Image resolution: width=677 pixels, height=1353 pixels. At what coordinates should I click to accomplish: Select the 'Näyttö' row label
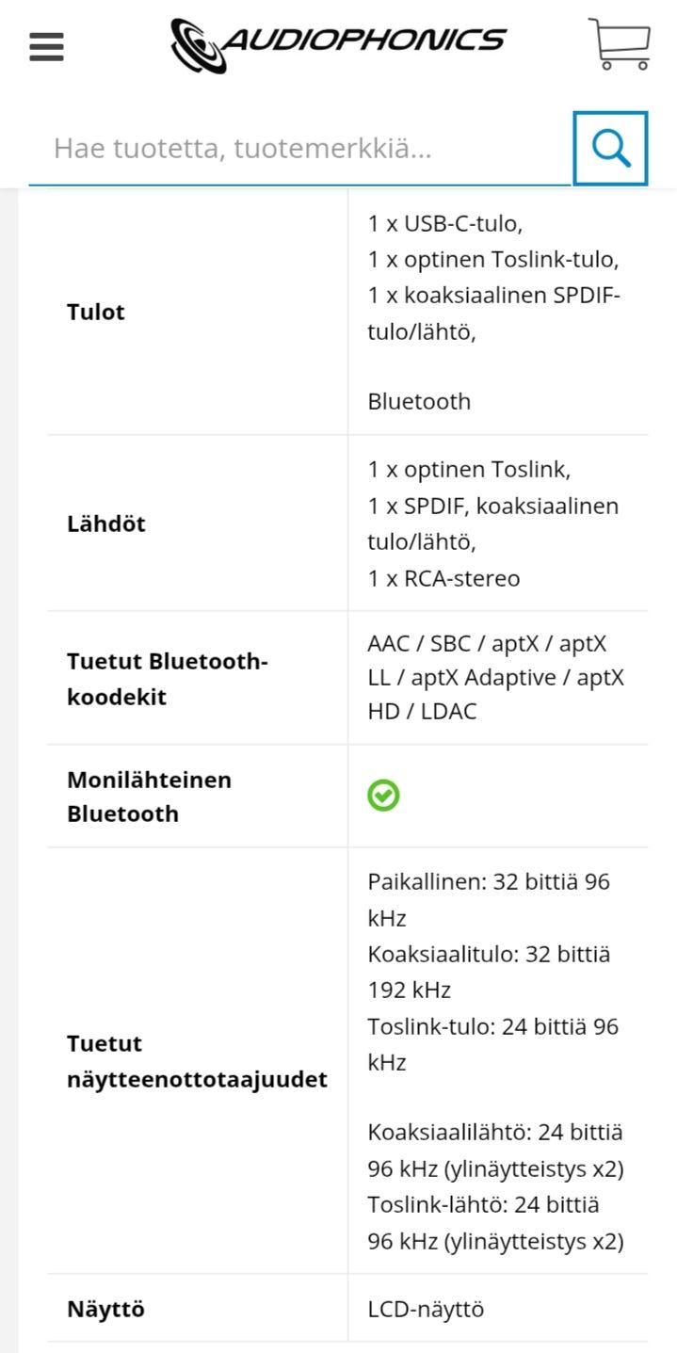(x=105, y=1309)
